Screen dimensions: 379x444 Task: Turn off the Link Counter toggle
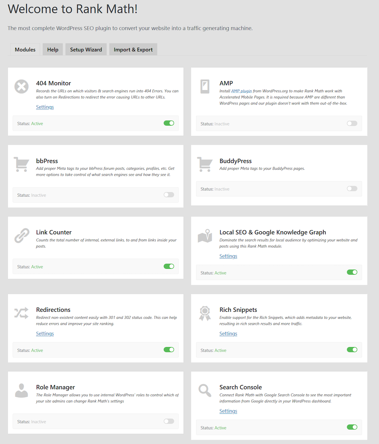(x=169, y=267)
